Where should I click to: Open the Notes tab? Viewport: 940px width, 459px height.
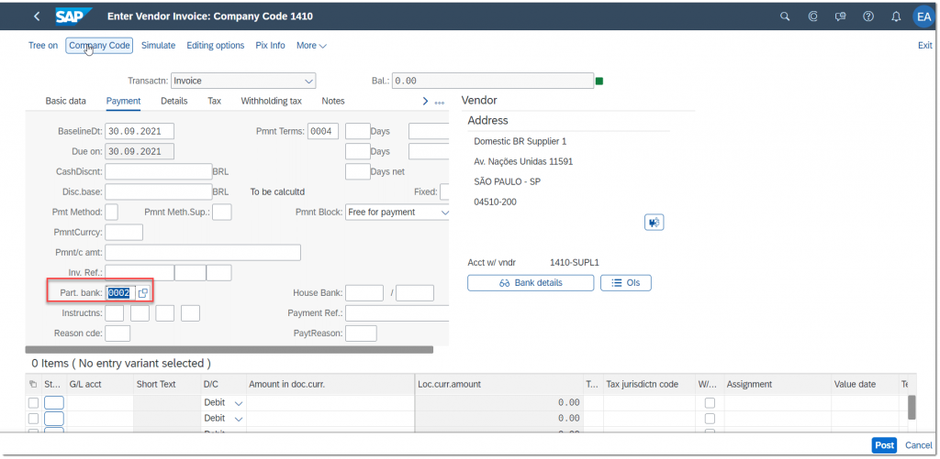tap(333, 101)
